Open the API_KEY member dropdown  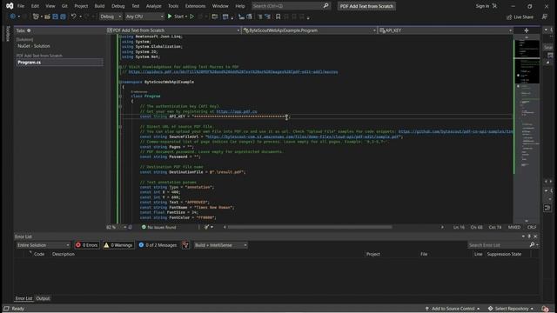(446, 30)
